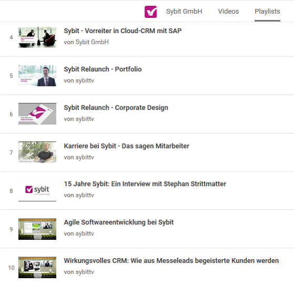Switch to the Videos tab

[x=228, y=12]
